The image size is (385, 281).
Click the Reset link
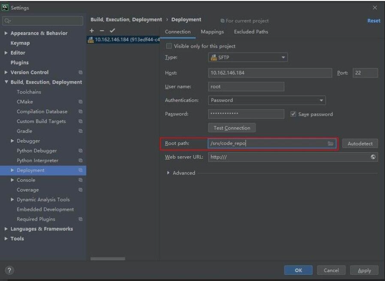click(x=373, y=21)
